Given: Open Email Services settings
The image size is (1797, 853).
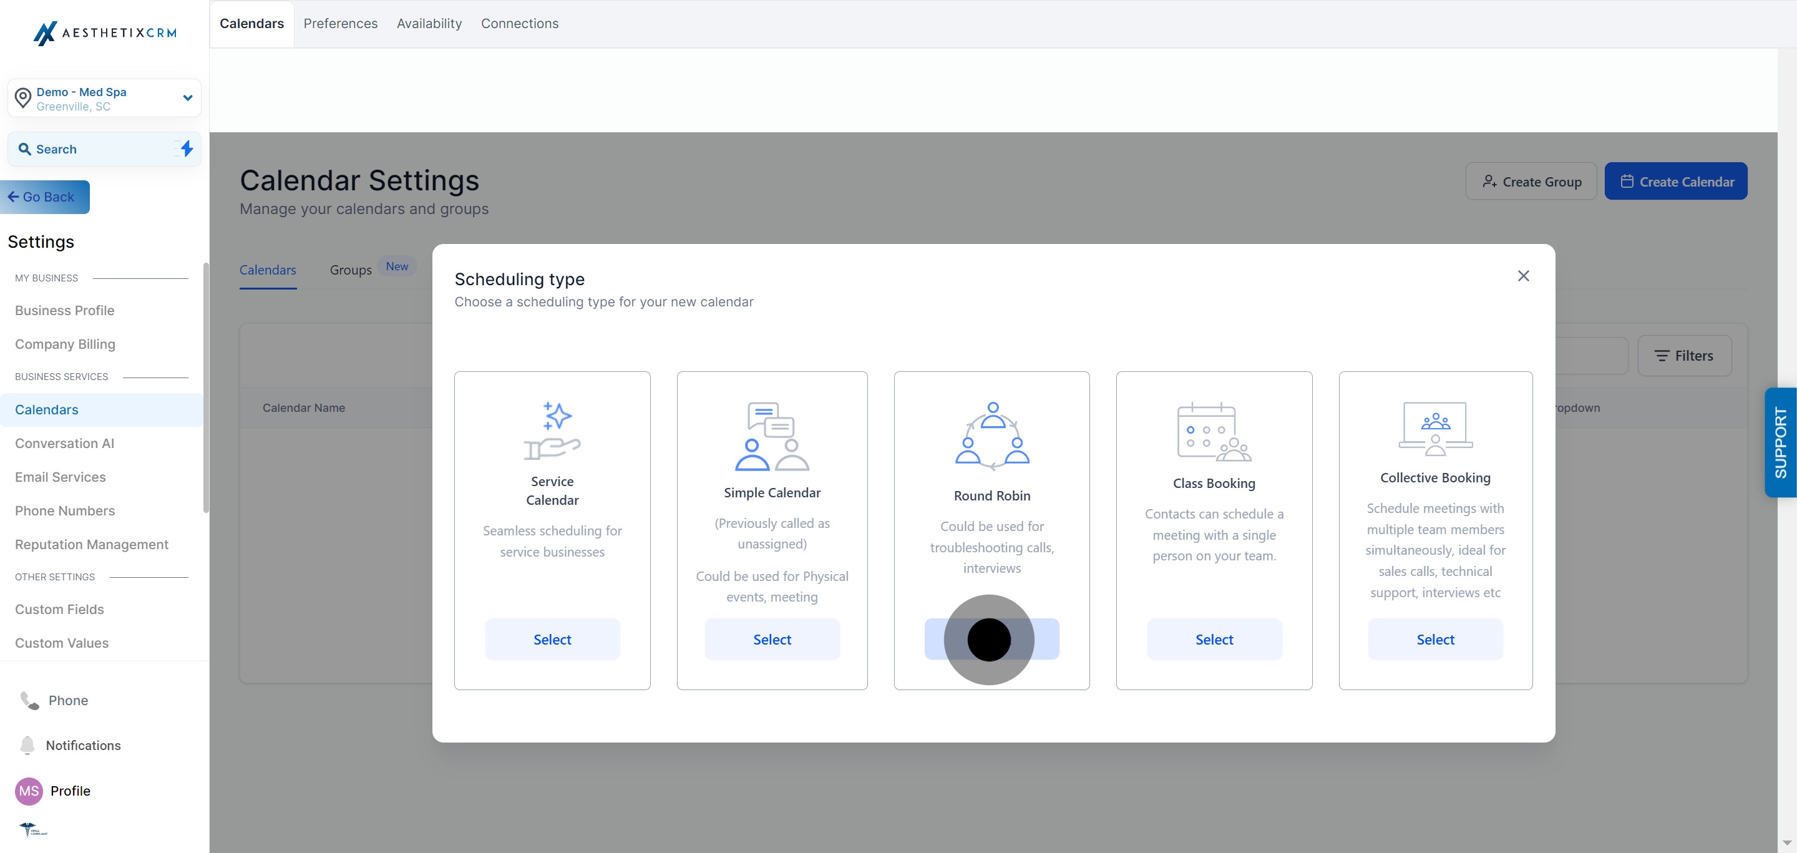Looking at the screenshot, I should [x=61, y=477].
